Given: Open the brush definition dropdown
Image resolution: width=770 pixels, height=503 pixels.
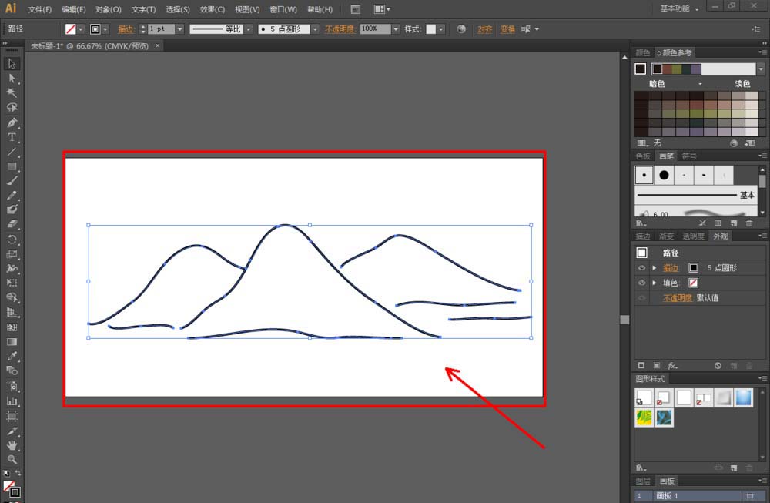Looking at the screenshot, I should coord(315,29).
